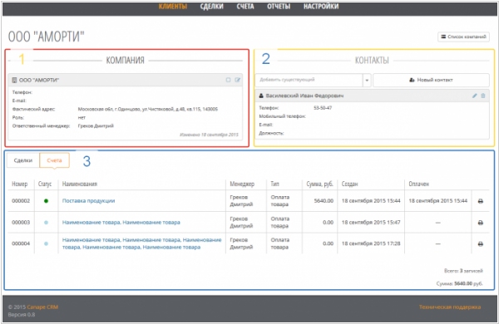Image resolution: width=499 pixels, height=324 pixels.
Task: Open invoice 000004 items link
Action: pyautogui.click(x=141, y=243)
